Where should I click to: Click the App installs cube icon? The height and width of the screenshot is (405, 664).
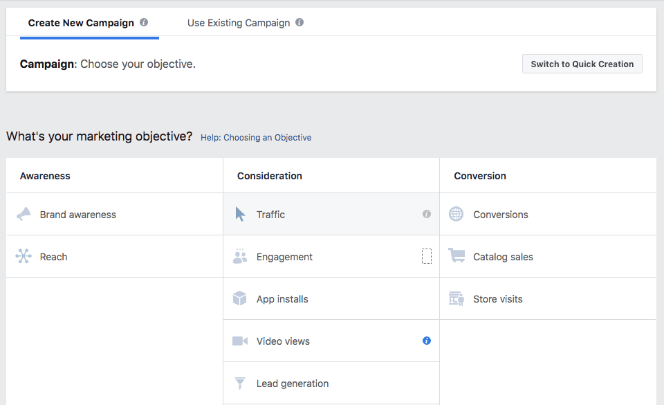pyautogui.click(x=240, y=298)
